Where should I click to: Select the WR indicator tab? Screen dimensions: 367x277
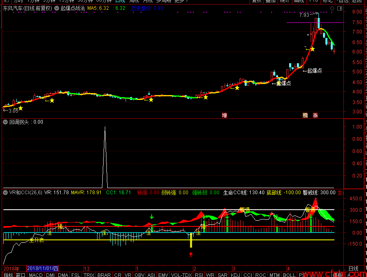pos(210,275)
